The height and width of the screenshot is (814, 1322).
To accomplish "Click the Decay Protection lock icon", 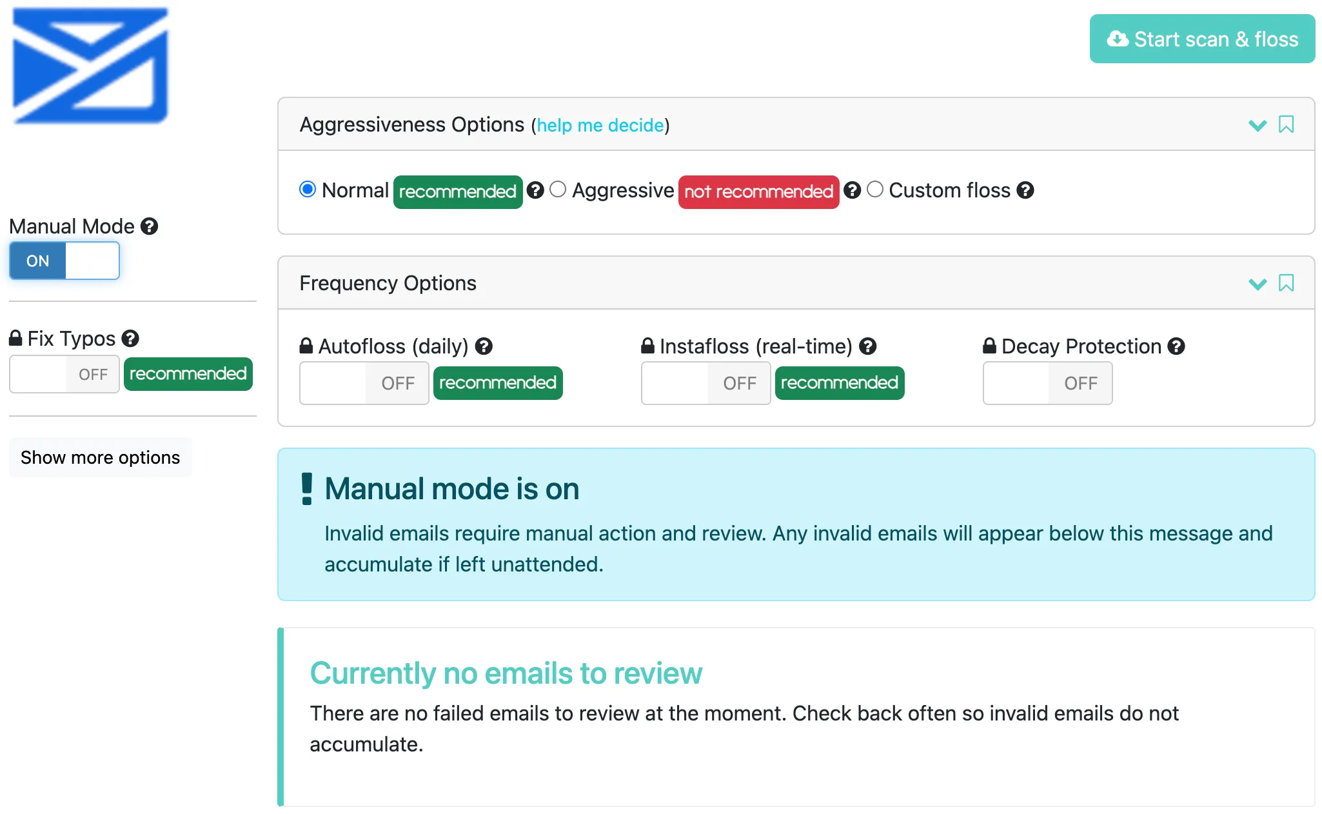I will 990,346.
